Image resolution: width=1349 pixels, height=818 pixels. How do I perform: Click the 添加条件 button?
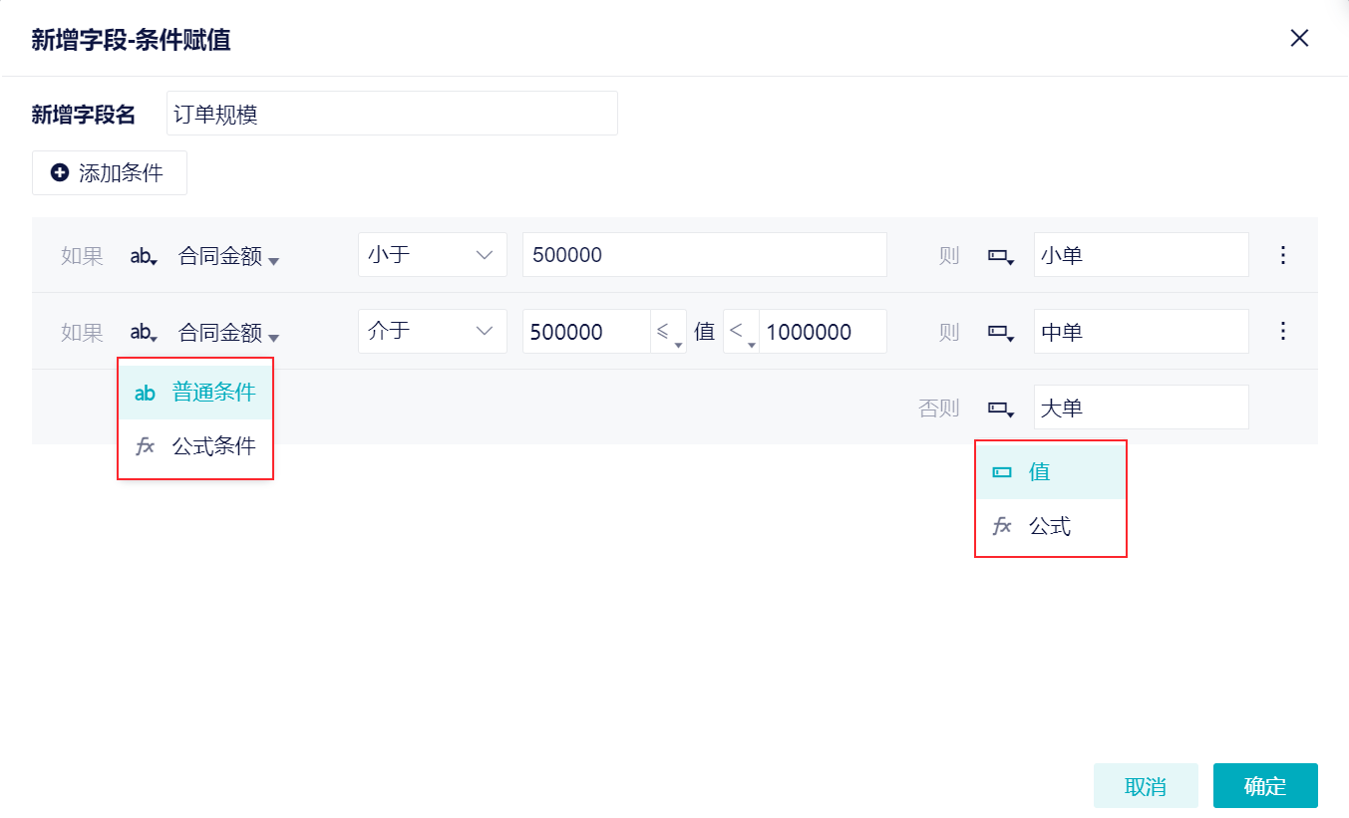[x=110, y=173]
